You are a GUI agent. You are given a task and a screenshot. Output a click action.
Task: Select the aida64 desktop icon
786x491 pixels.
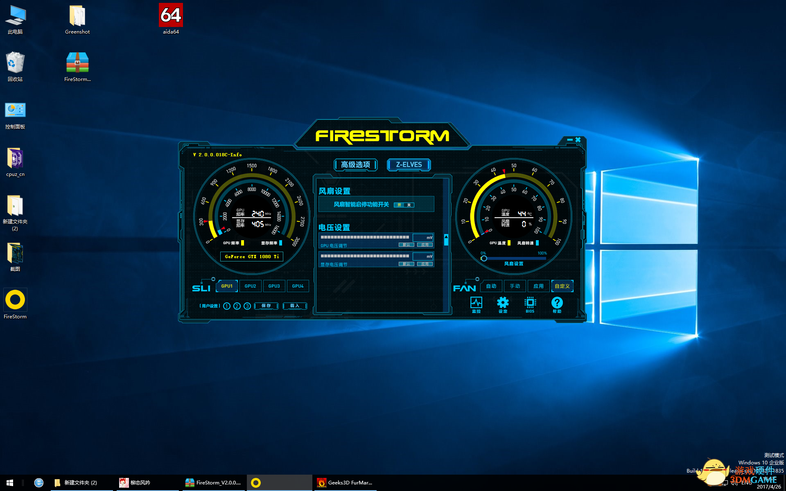tap(171, 20)
